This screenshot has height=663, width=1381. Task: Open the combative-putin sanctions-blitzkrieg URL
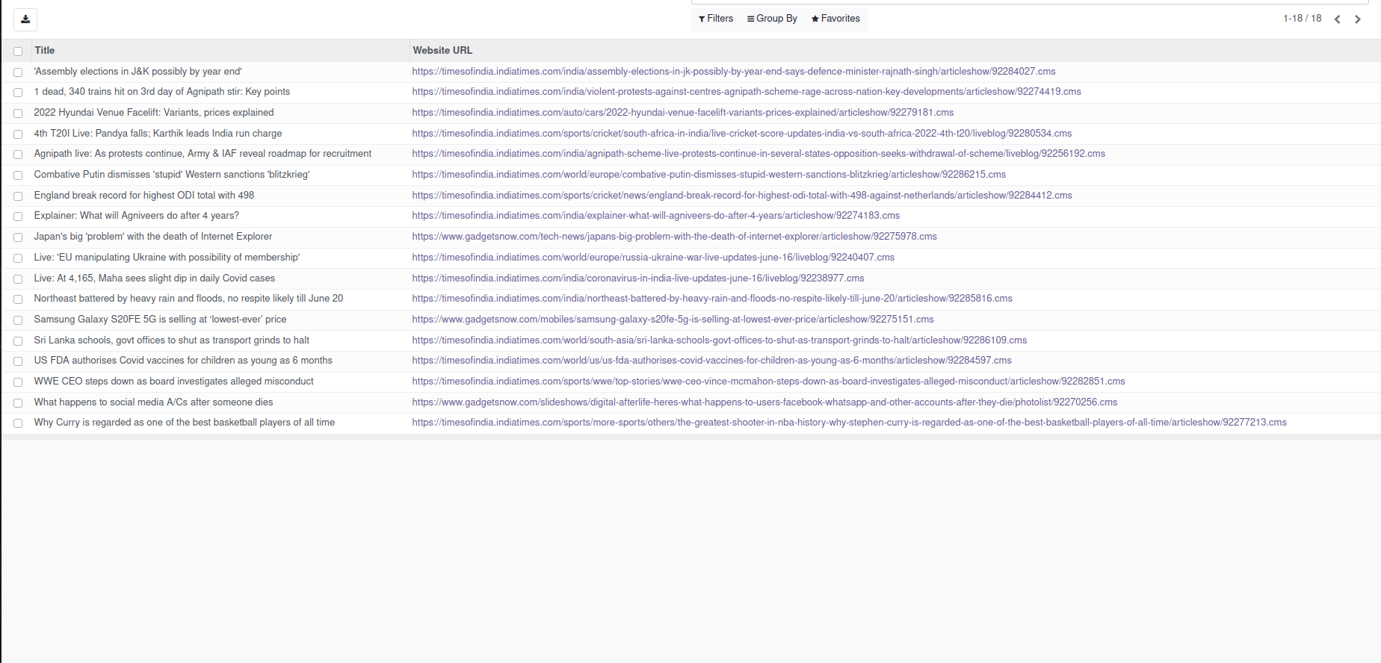tap(708, 175)
